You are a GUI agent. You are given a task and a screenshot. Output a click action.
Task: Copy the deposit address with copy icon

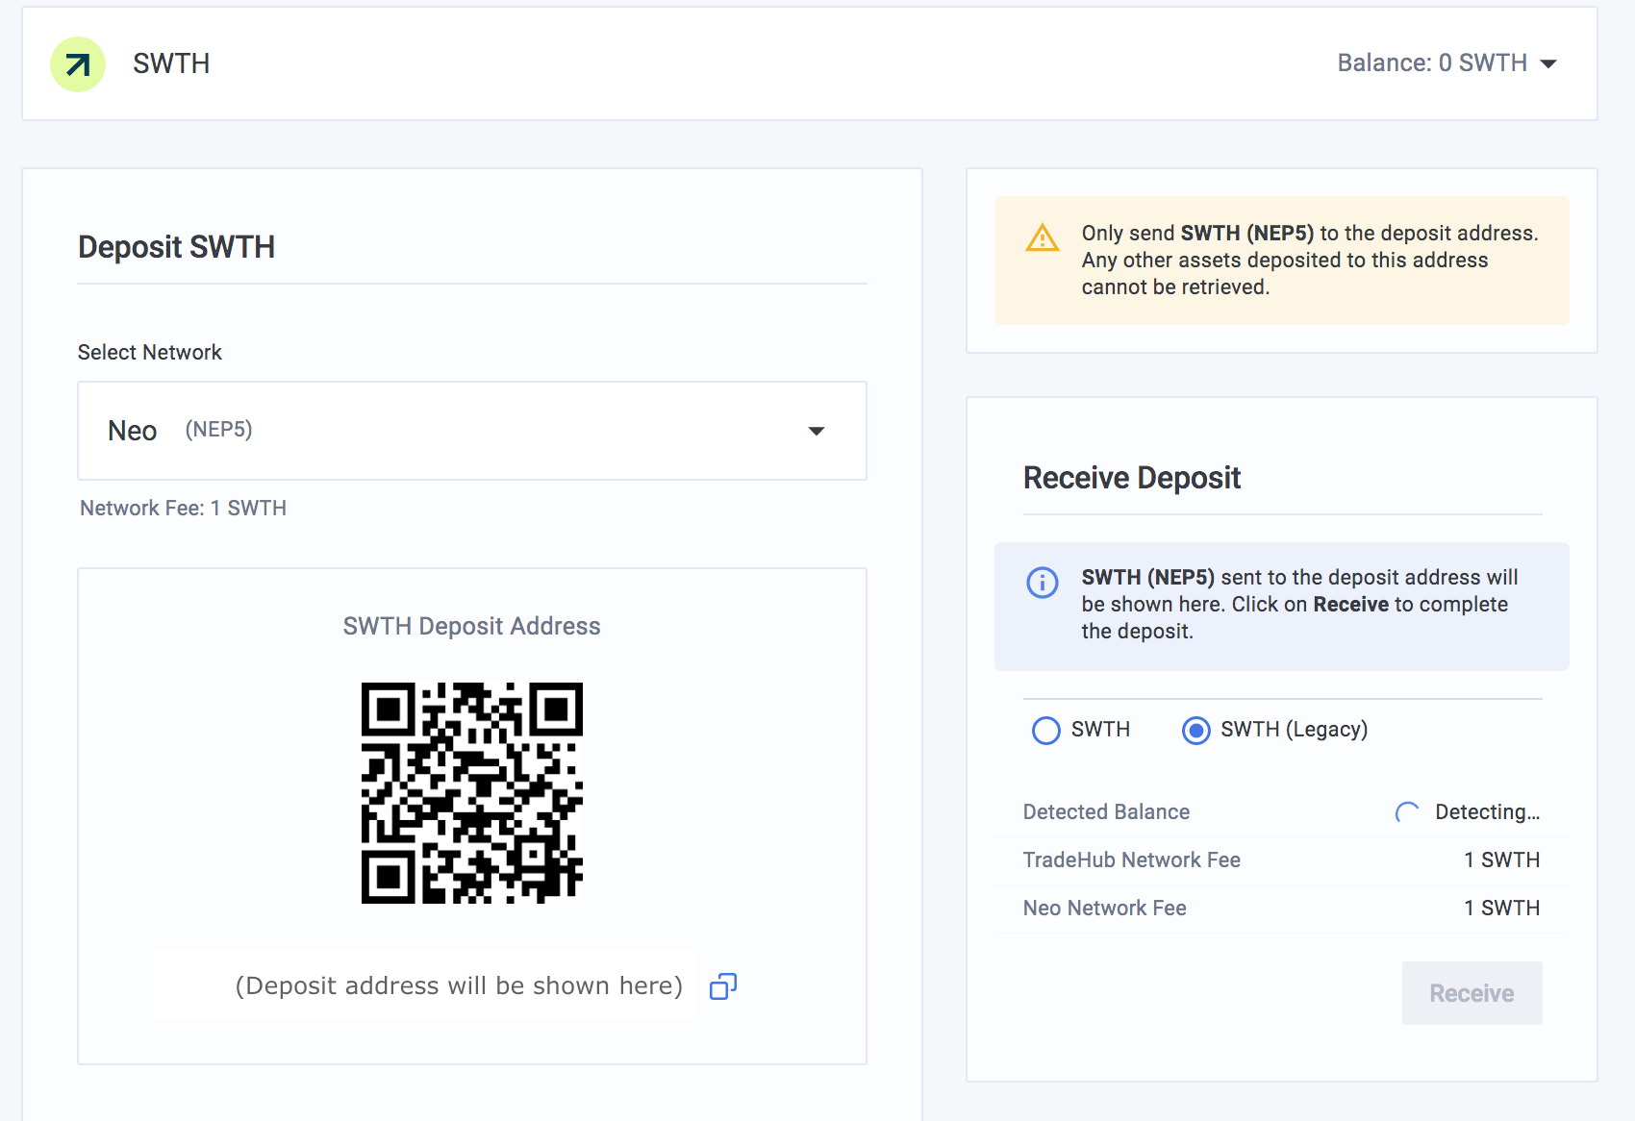click(723, 986)
